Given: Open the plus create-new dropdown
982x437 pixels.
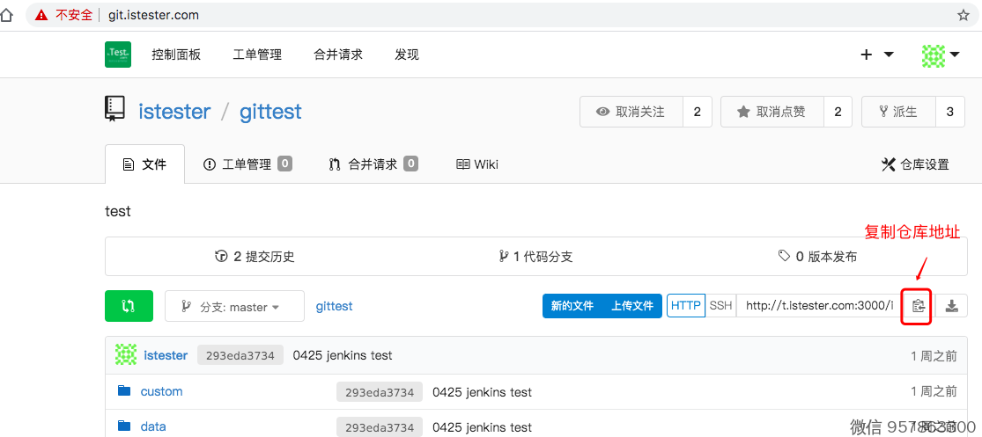Looking at the screenshot, I should point(876,55).
